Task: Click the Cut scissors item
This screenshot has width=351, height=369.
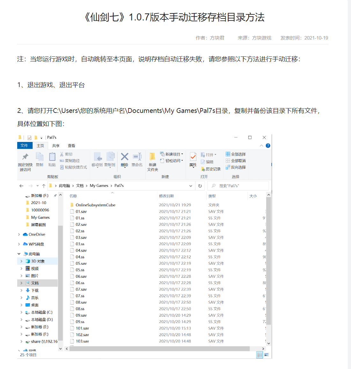Action: pos(66,154)
